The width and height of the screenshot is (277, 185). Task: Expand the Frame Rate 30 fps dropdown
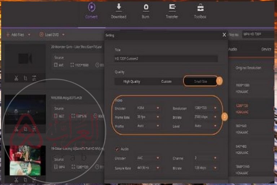tap(148, 117)
